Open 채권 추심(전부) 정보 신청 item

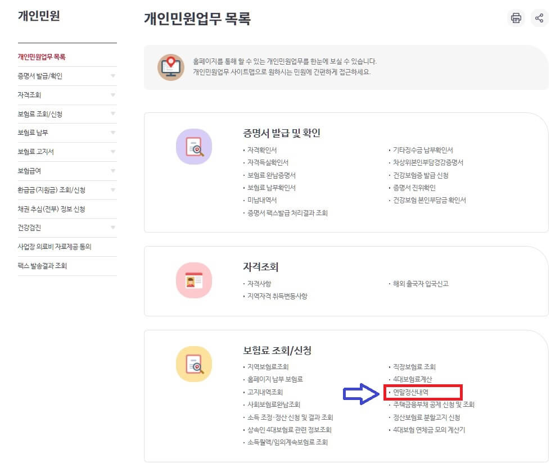pyautogui.click(x=51, y=209)
